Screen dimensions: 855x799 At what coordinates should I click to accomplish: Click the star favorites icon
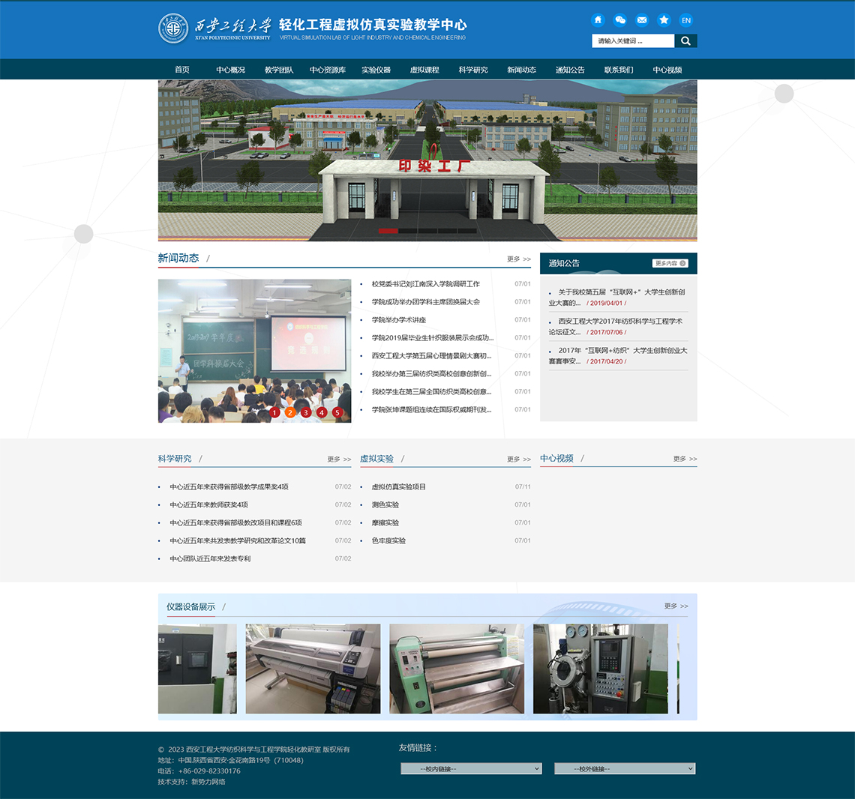click(664, 20)
